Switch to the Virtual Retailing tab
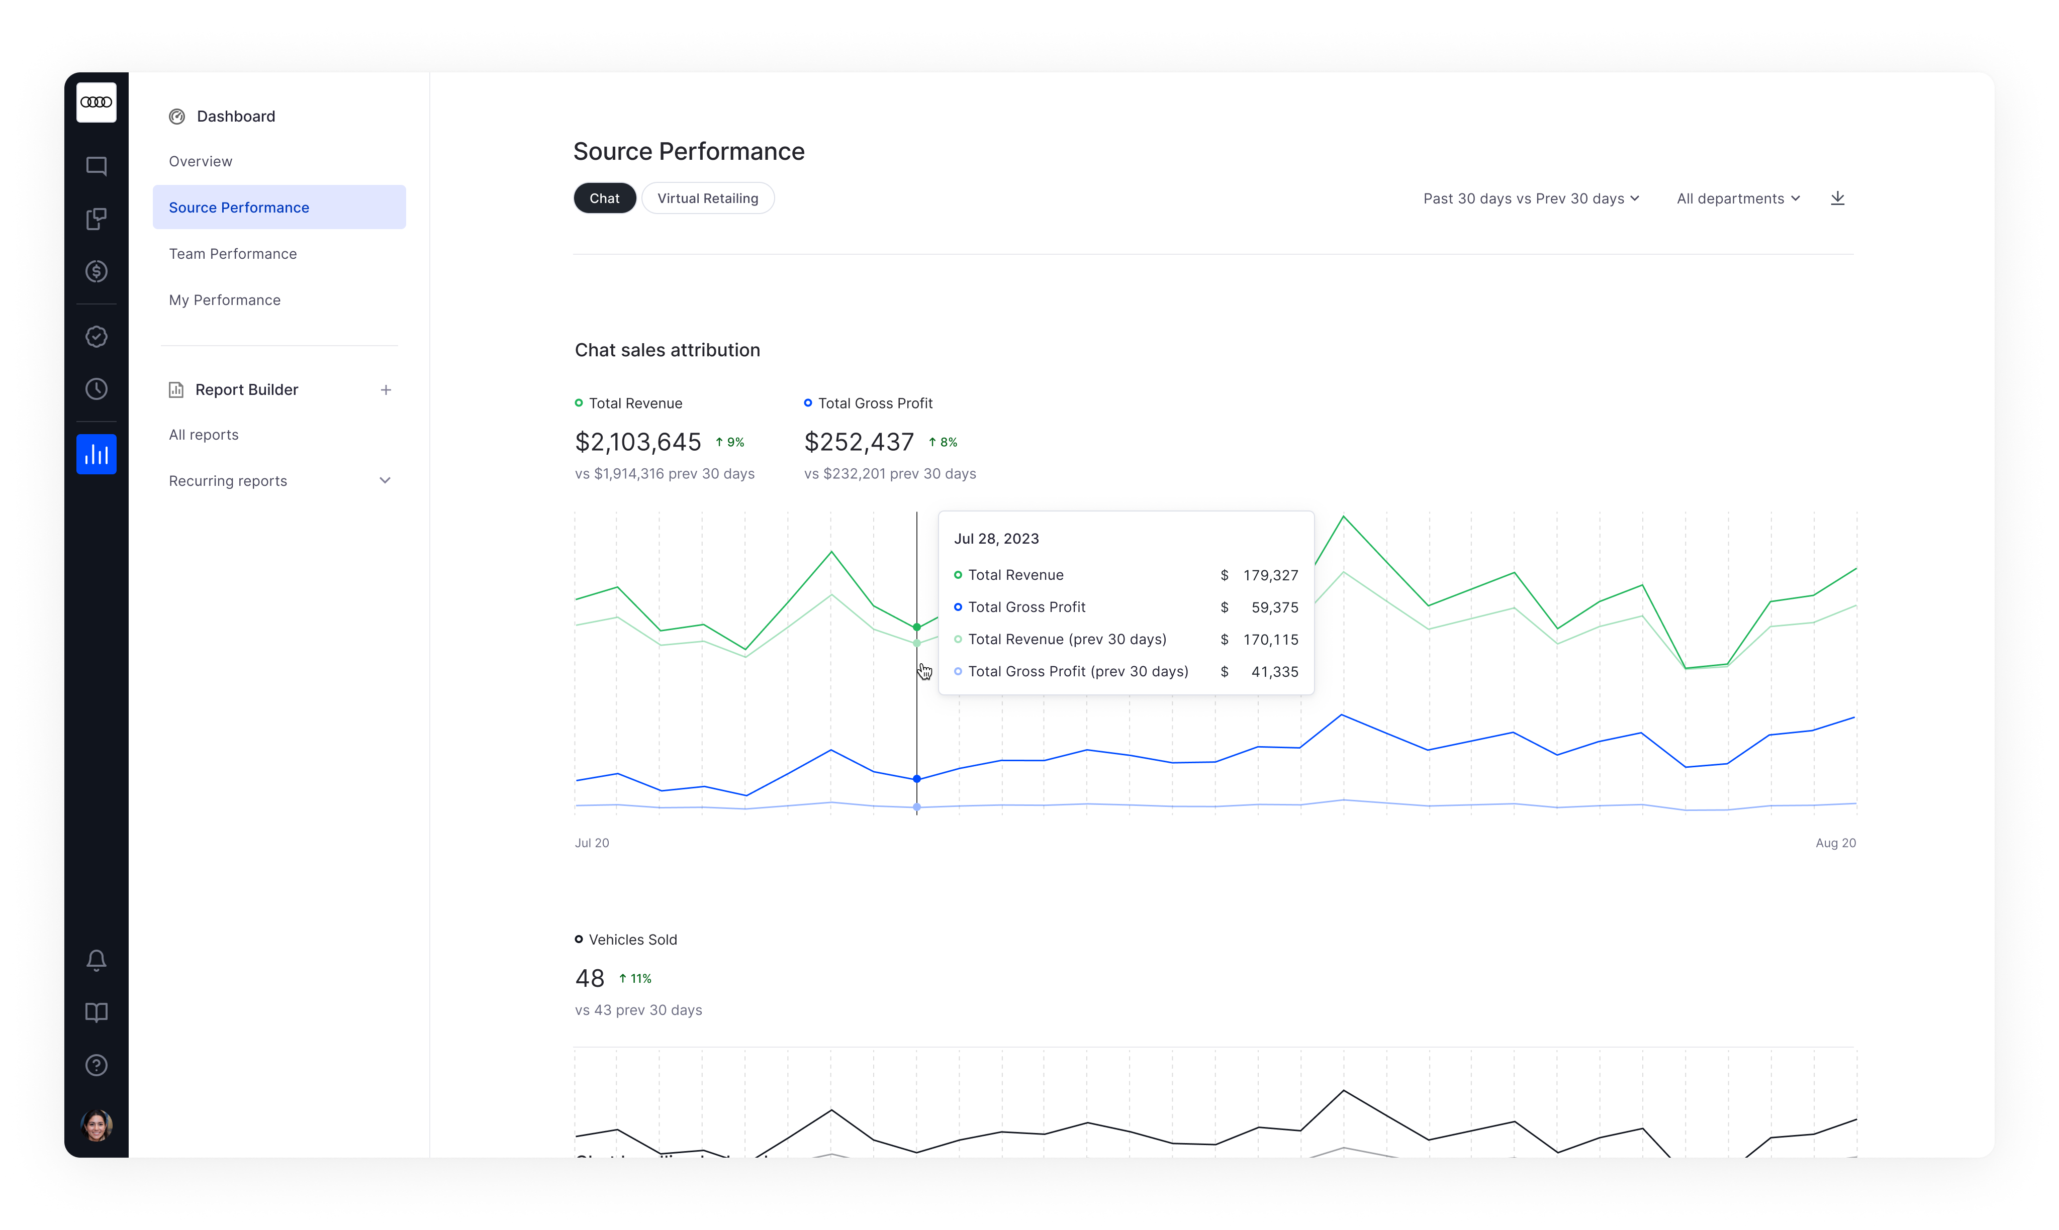 (707, 198)
